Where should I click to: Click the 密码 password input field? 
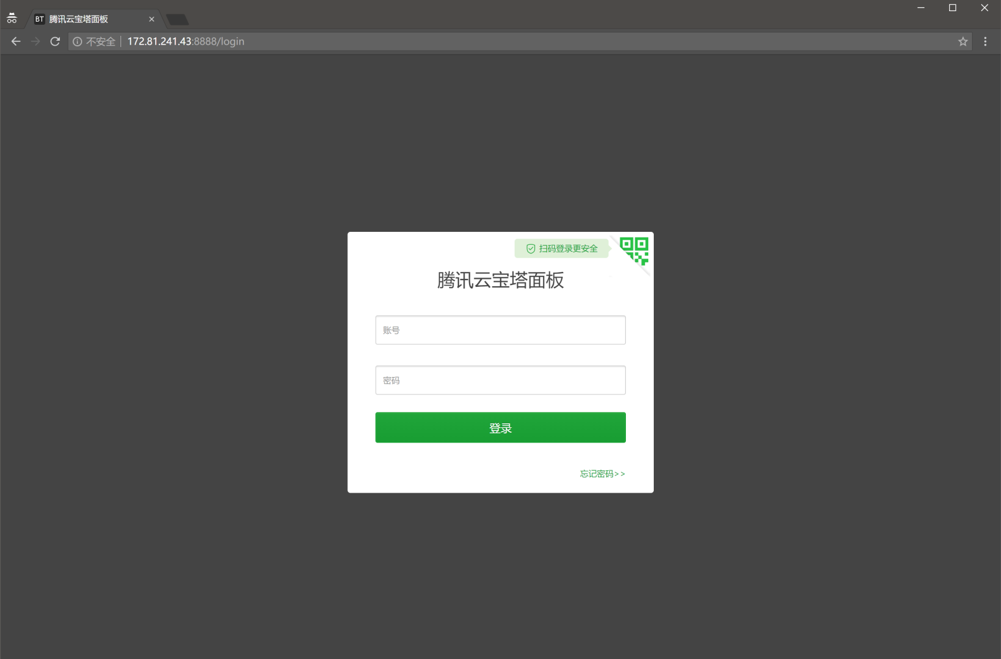click(x=500, y=380)
